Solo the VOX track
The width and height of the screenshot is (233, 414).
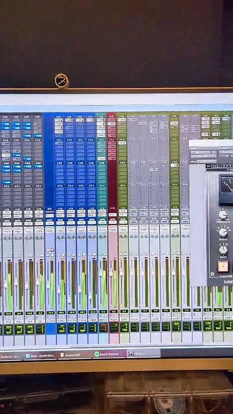pyautogui.click(x=5, y=256)
